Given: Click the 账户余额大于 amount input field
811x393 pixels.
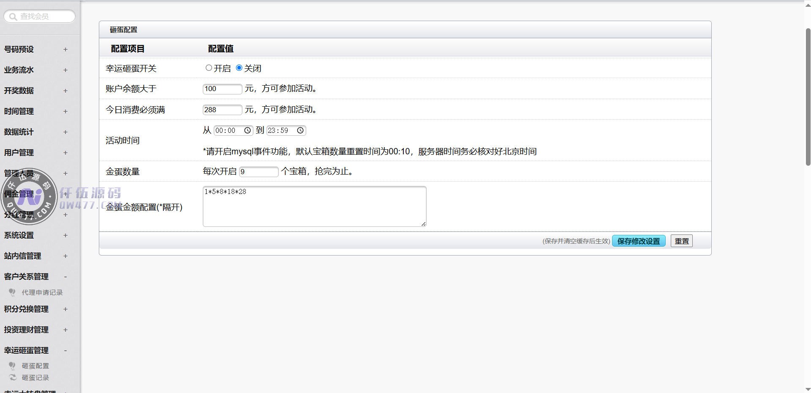Looking at the screenshot, I should pyautogui.click(x=222, y=89).
